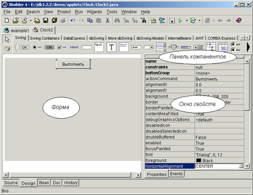Open the Help book icon
This screenshot has height=195, width=253.
239,21
